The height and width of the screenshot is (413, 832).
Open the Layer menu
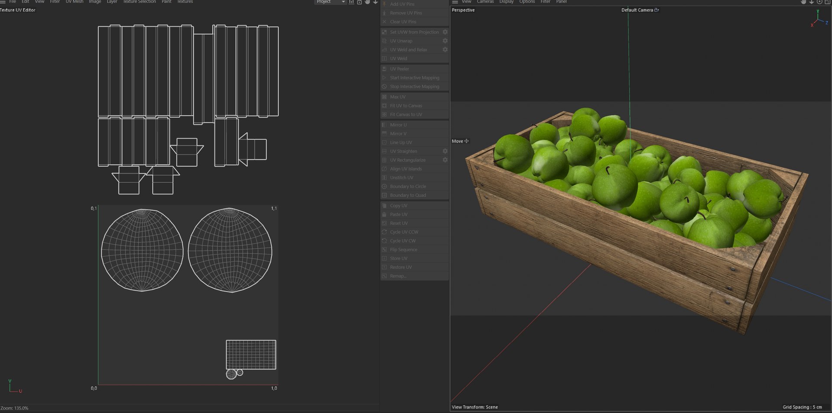112,2
